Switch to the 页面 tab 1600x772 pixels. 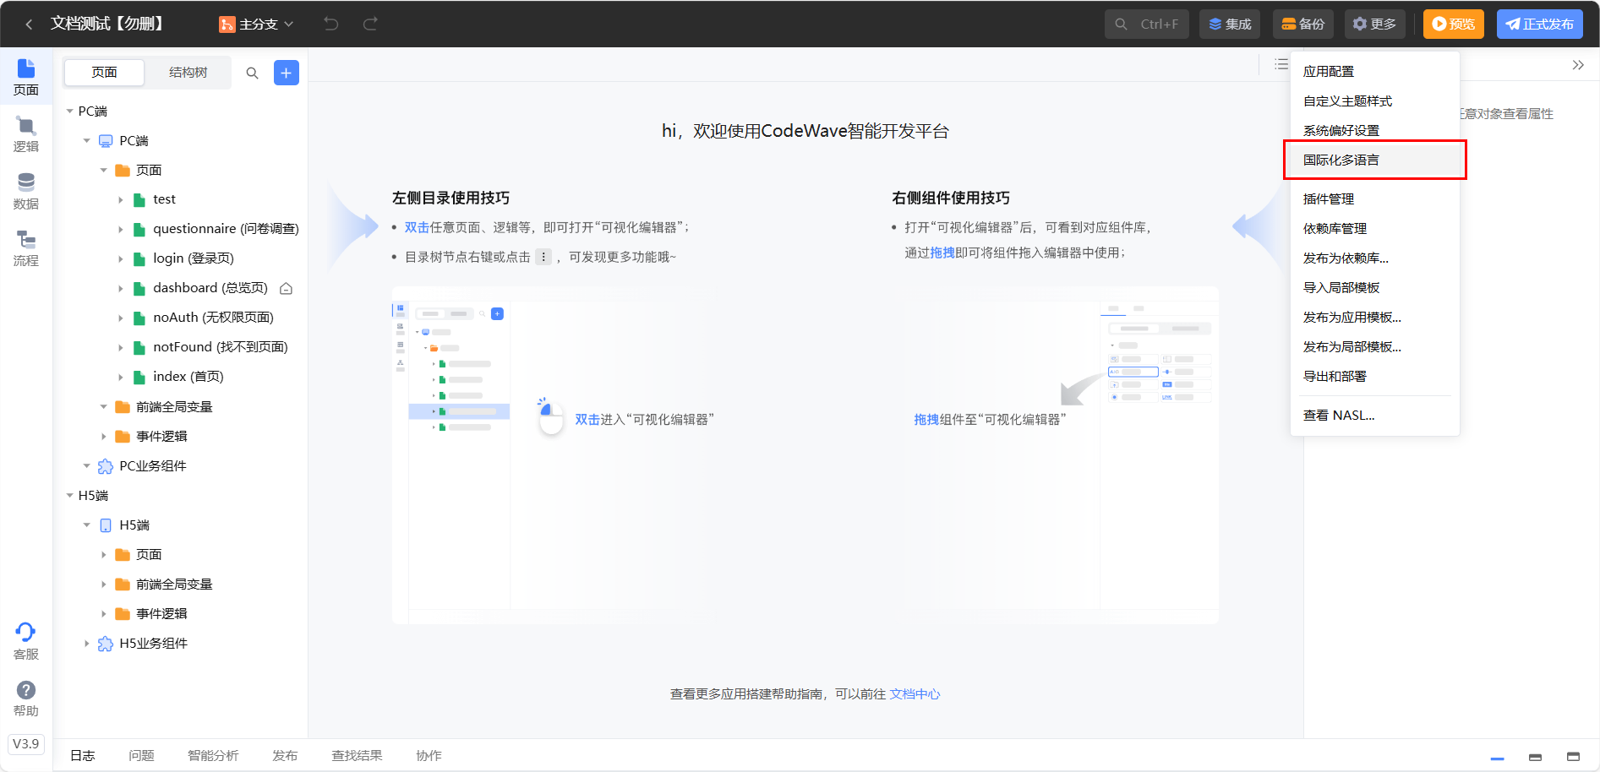point(104,73)
